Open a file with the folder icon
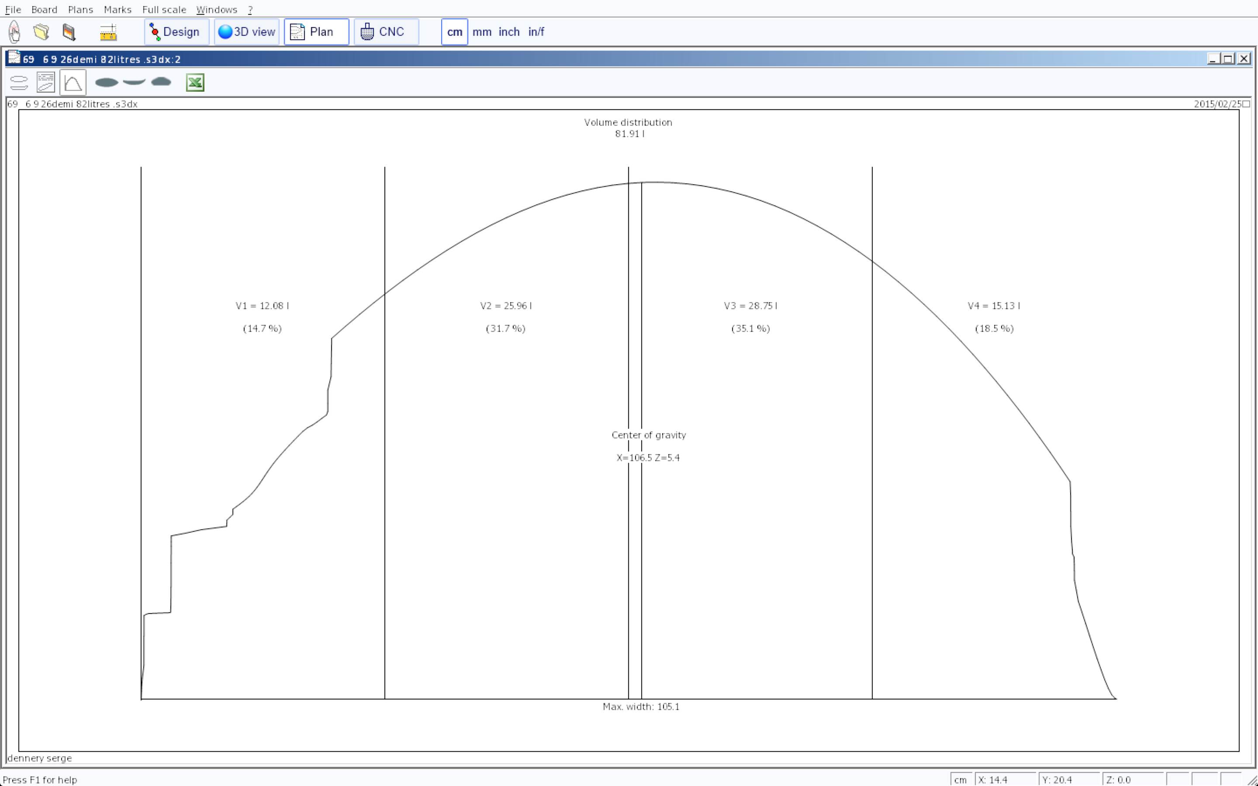The height and width of the screenshot is (786, 1258). pos(41,32)
